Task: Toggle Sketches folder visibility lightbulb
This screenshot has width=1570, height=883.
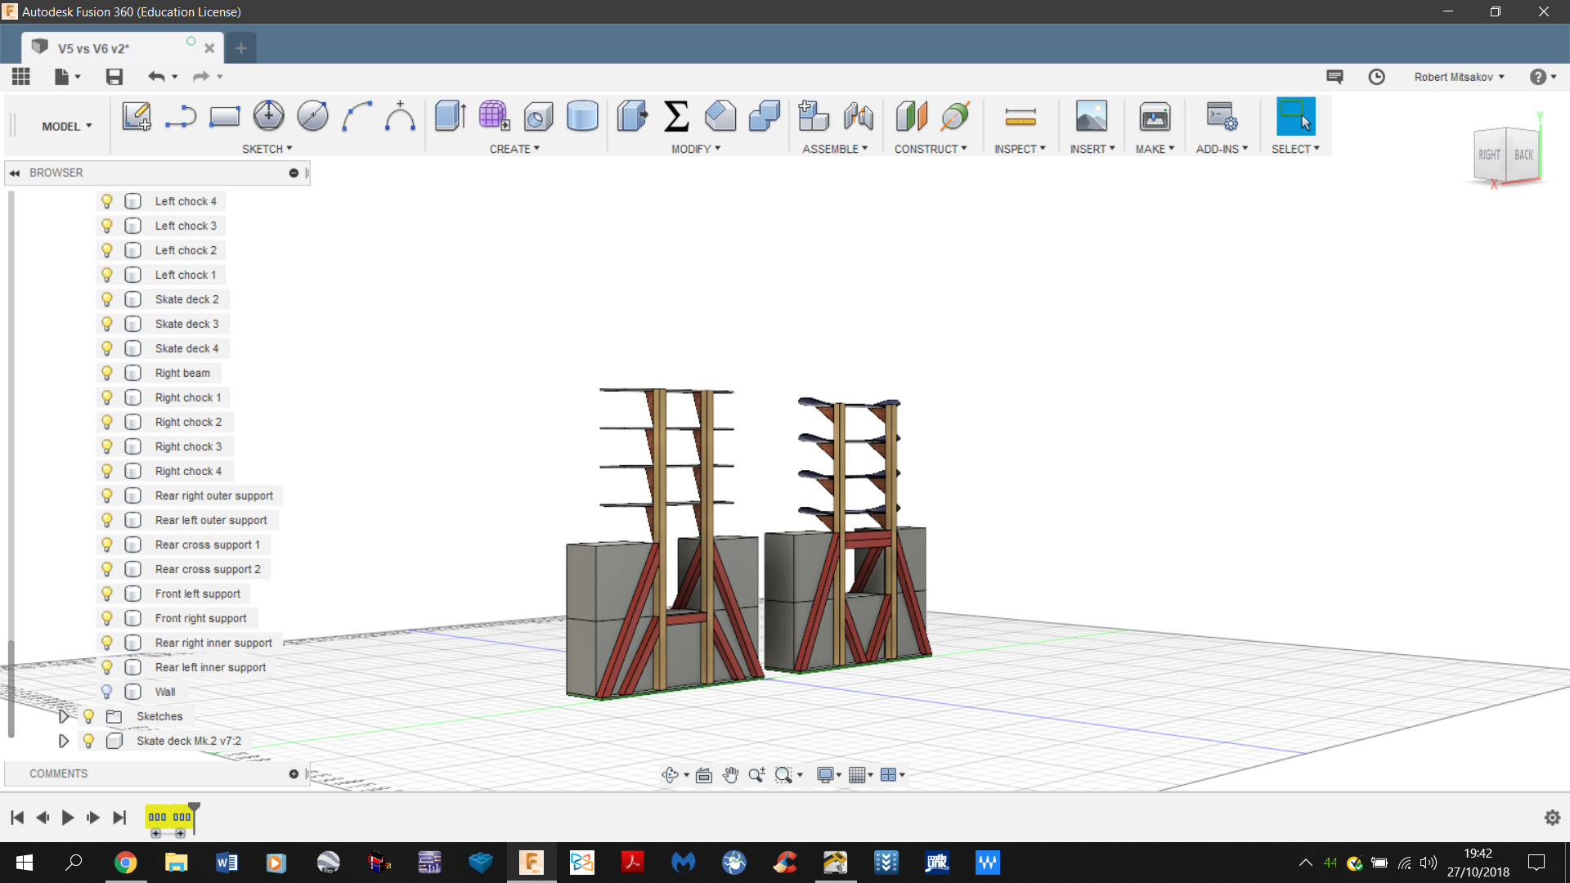Action: click(x=89, y=716)
